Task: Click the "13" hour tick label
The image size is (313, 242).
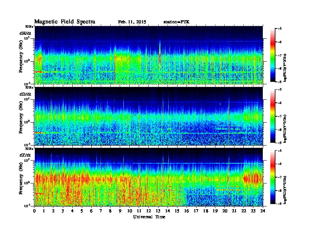Action: pyautogui.click(x=158, y=211)
